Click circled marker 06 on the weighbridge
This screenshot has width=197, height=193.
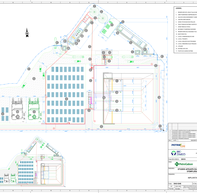pos(104,57)
